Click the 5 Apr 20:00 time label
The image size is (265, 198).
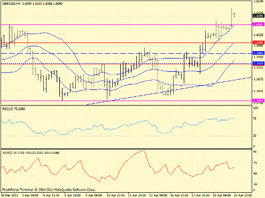[x=73, y=195]
